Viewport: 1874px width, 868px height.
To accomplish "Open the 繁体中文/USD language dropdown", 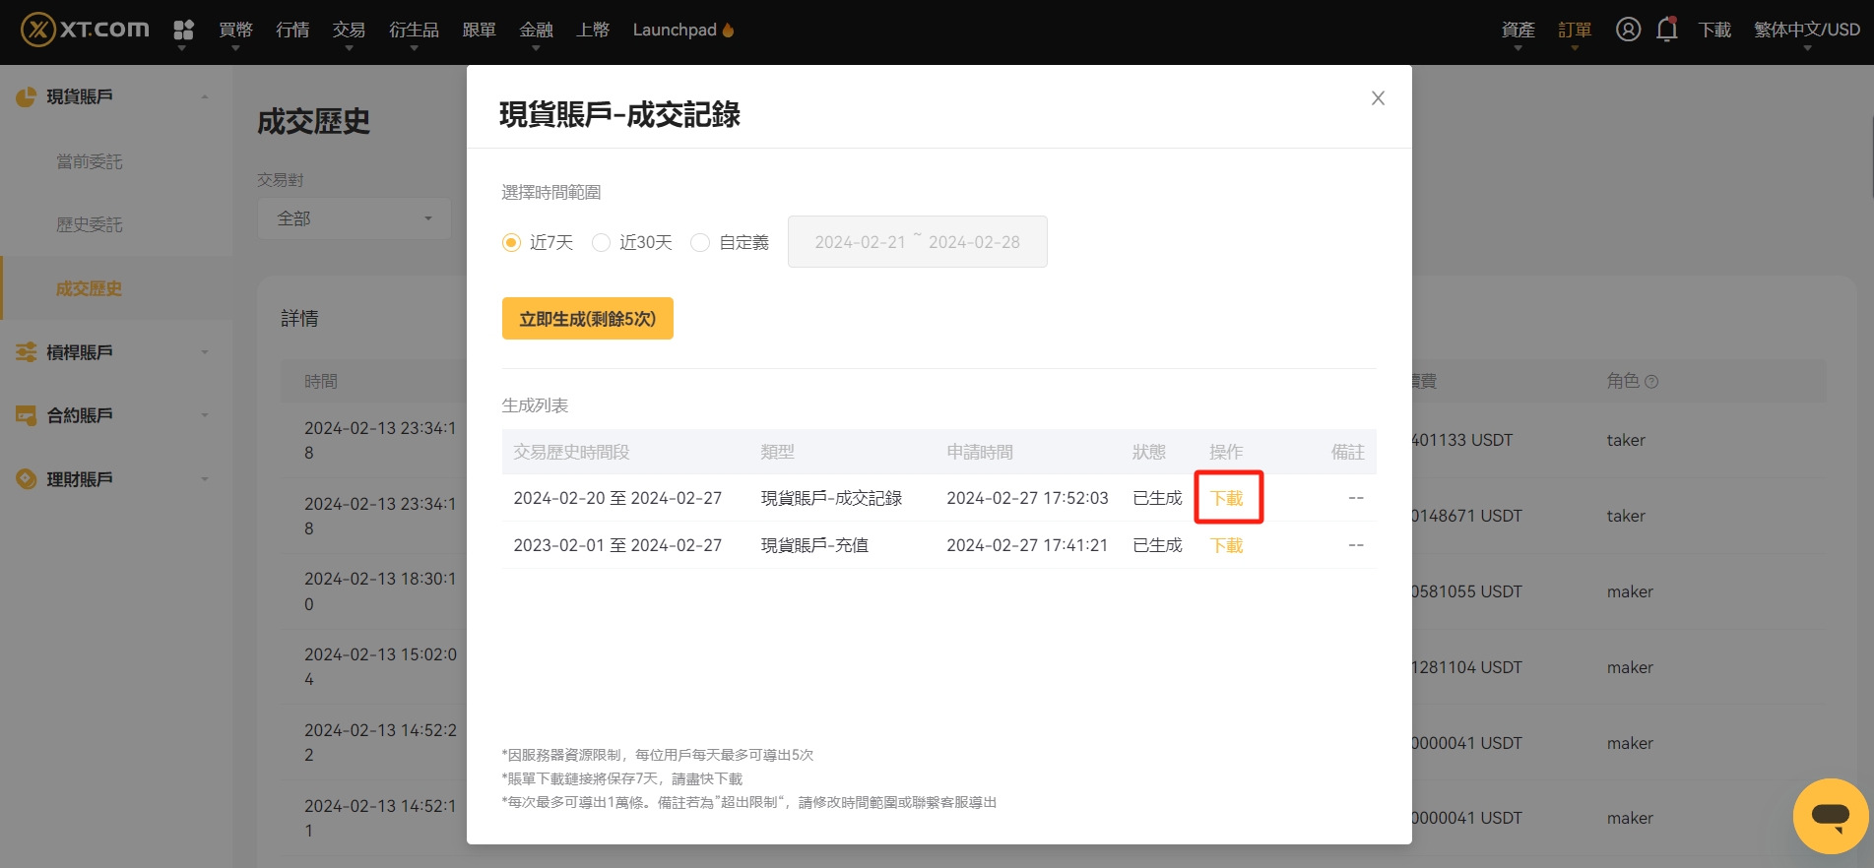I will [1807, 30].
